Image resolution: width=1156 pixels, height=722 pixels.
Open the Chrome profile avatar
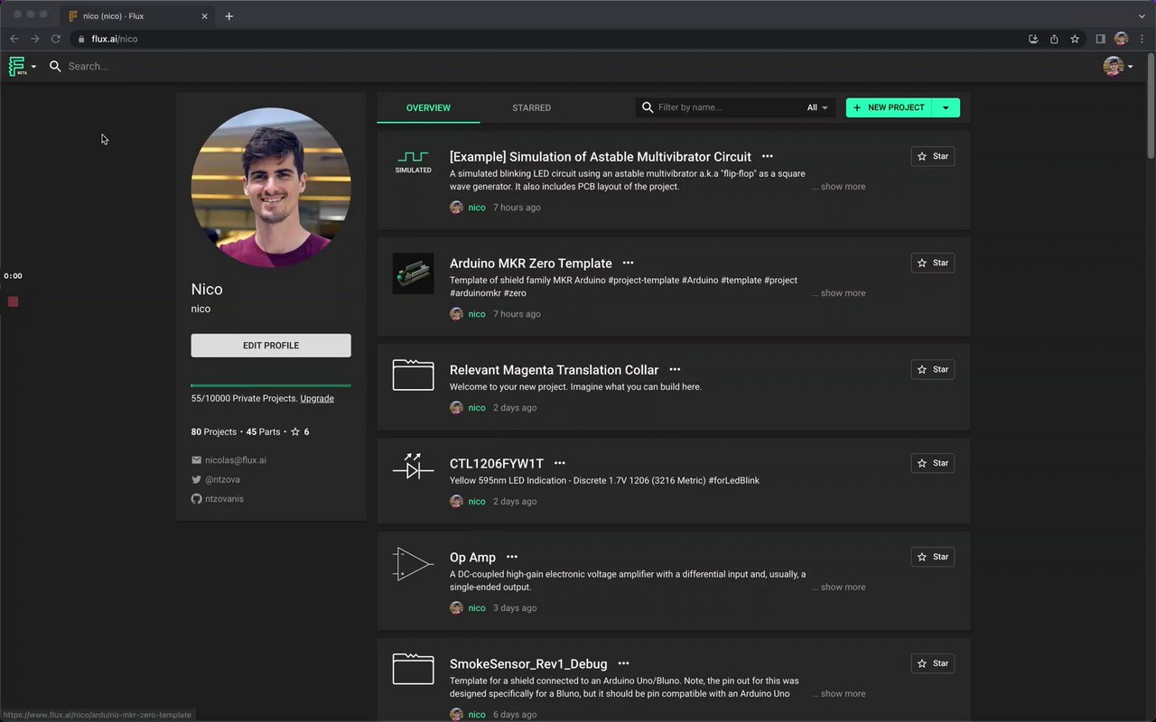coord(1121,39)
